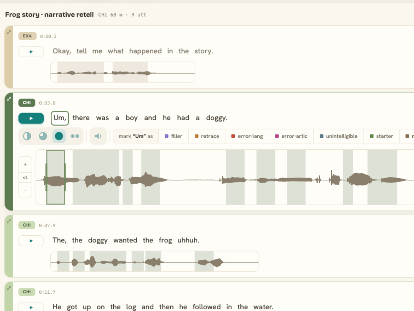Click the orange retrace color swatch
The height and width of the screenshot is (311, 414).
click(196, 136)
